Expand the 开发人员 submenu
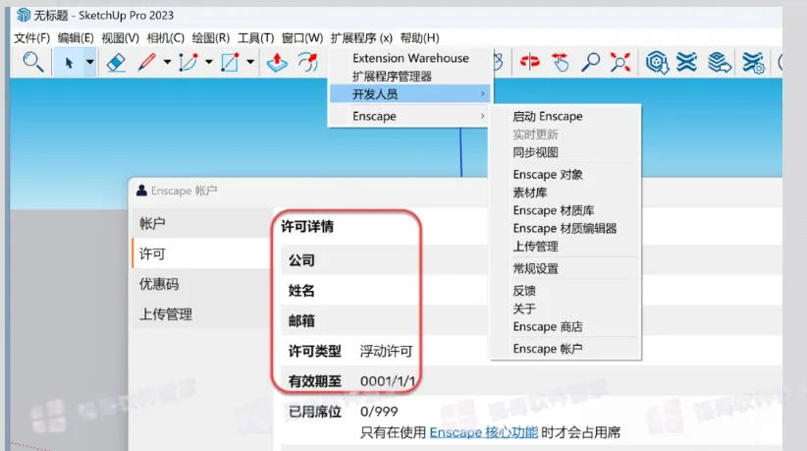The height and width of the screenshot is (451, 807). point(410,94)
